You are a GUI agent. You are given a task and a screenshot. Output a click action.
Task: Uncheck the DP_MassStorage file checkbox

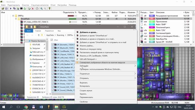point(53,71)
